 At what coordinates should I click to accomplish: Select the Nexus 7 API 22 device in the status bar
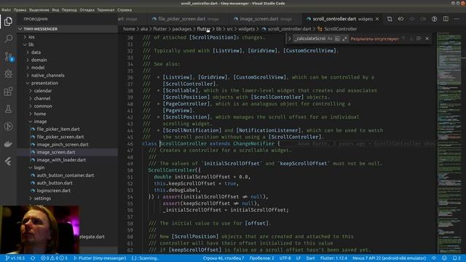tap(389, 258)
